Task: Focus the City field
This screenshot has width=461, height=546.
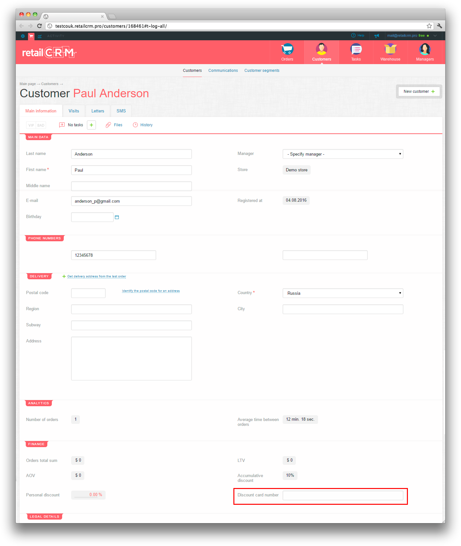Action: pos(343,309)
